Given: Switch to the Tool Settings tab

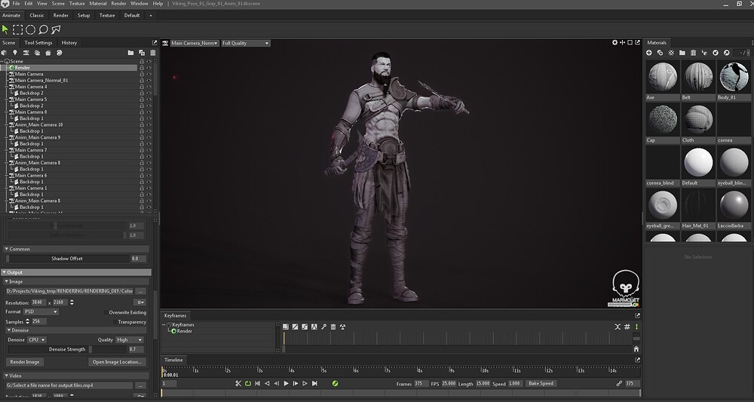Looking at the screenshot, I should coord(38,43).
